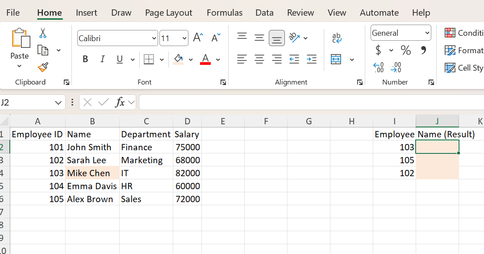
Task: Open Alignment group dialog launcher
Action: [x=359, y=82]
